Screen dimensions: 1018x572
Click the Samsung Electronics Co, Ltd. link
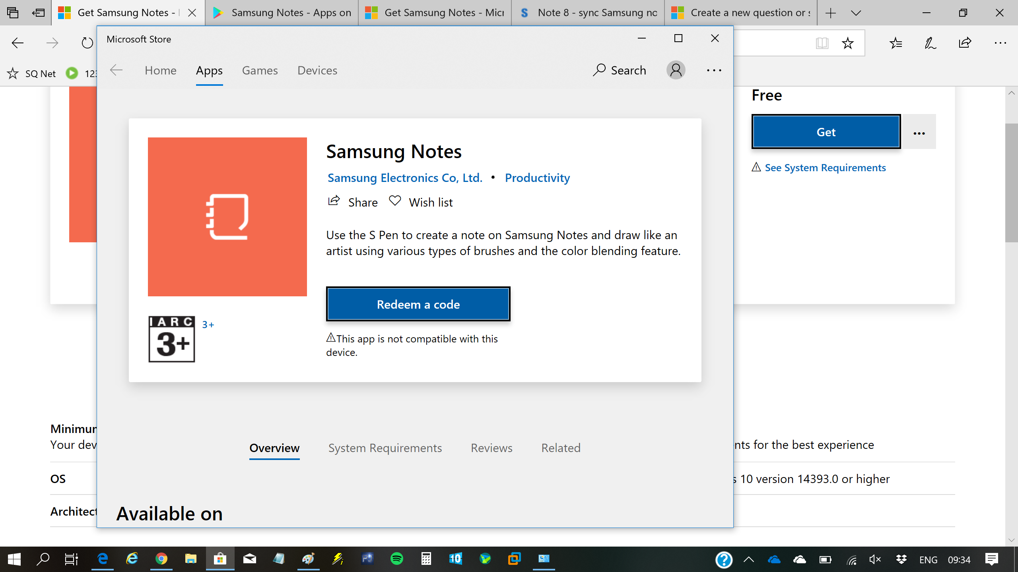click(x=404, y=178)
